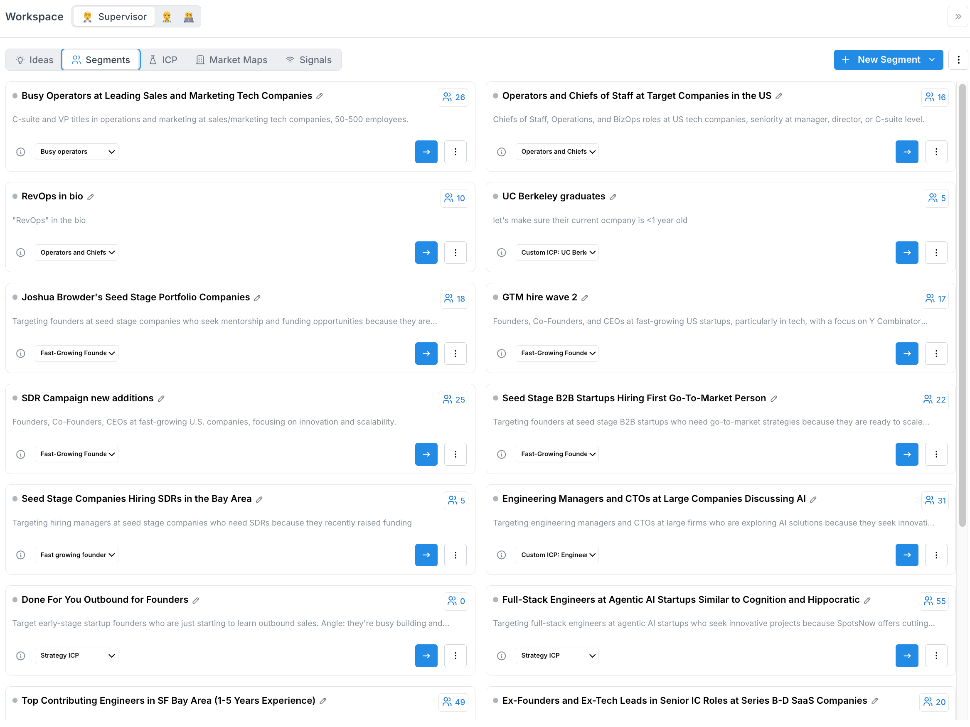Select the second agent avatar in Workspace switcher
Viewport: 970px width, 727px height.
coord(167,17)
